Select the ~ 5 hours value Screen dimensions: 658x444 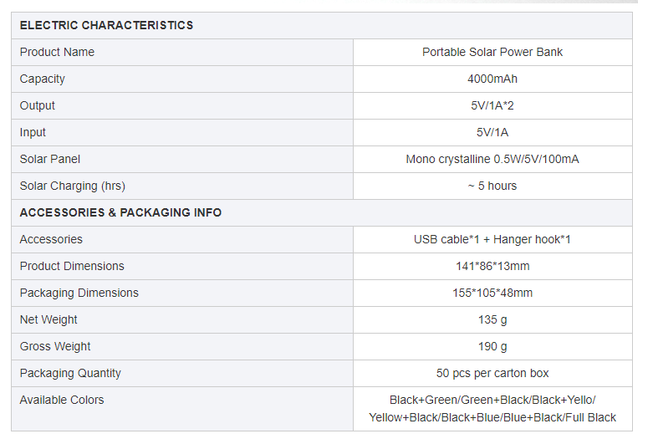(x=492, y=186)
